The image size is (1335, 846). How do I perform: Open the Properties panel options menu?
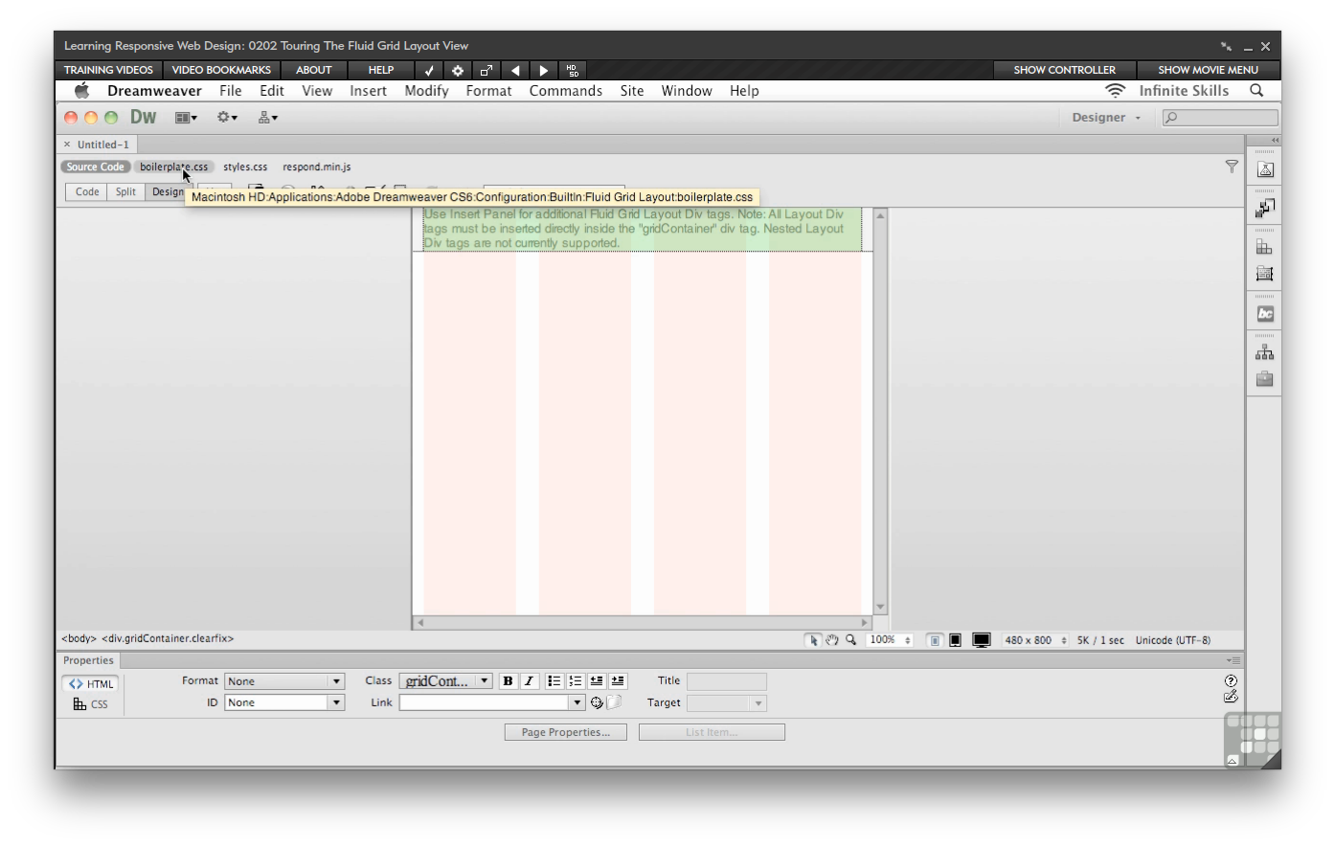click(1233, 660)
